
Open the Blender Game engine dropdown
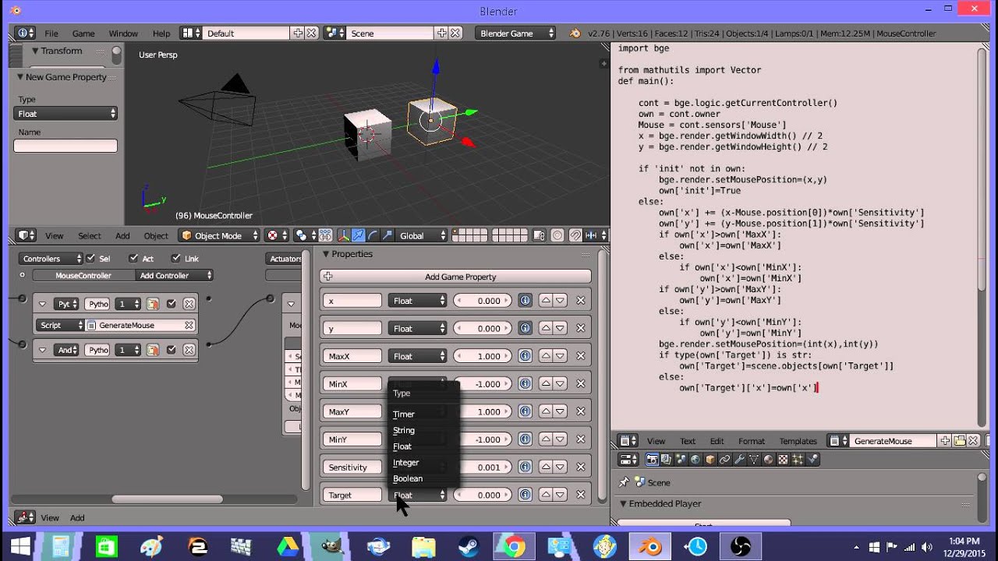pyautogui.click(x=516, y=34)
